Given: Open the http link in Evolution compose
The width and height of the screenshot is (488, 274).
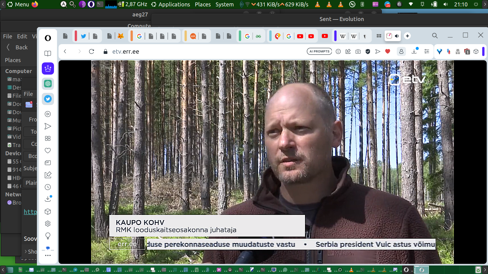Looking at the screenshot, I should coord(30,212).
